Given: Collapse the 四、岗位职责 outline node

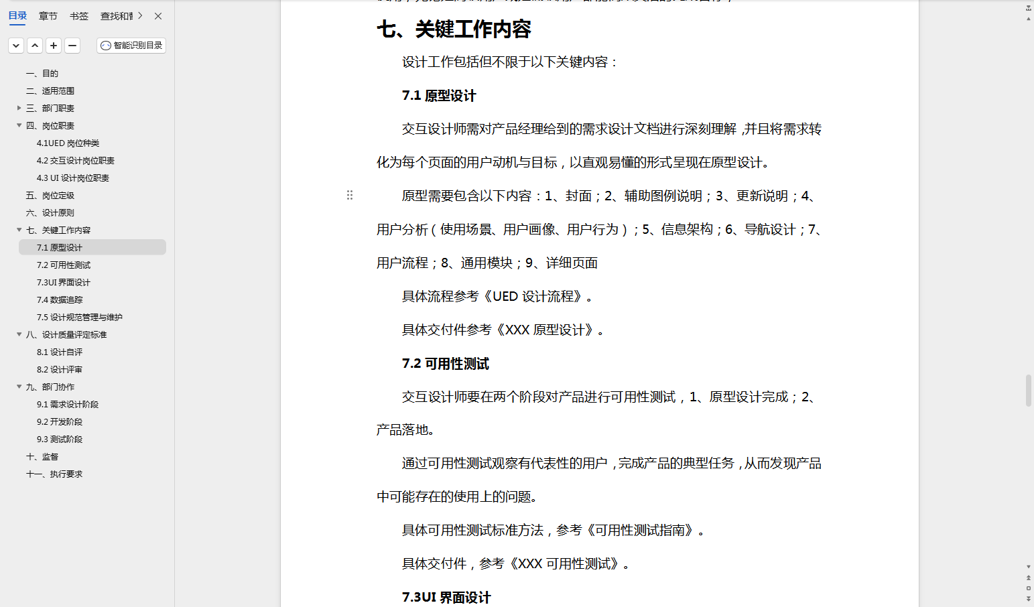Looking at the screenshot, I should [x=19, y=125].
